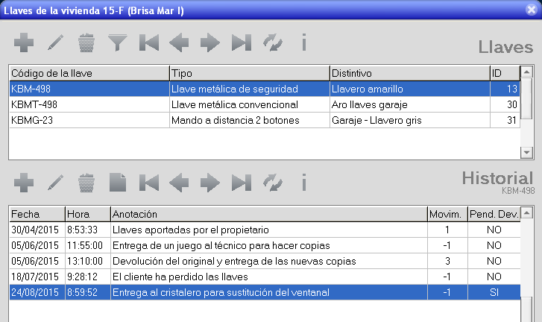Go to previous record in Historial toolbar

click(179, 183)
